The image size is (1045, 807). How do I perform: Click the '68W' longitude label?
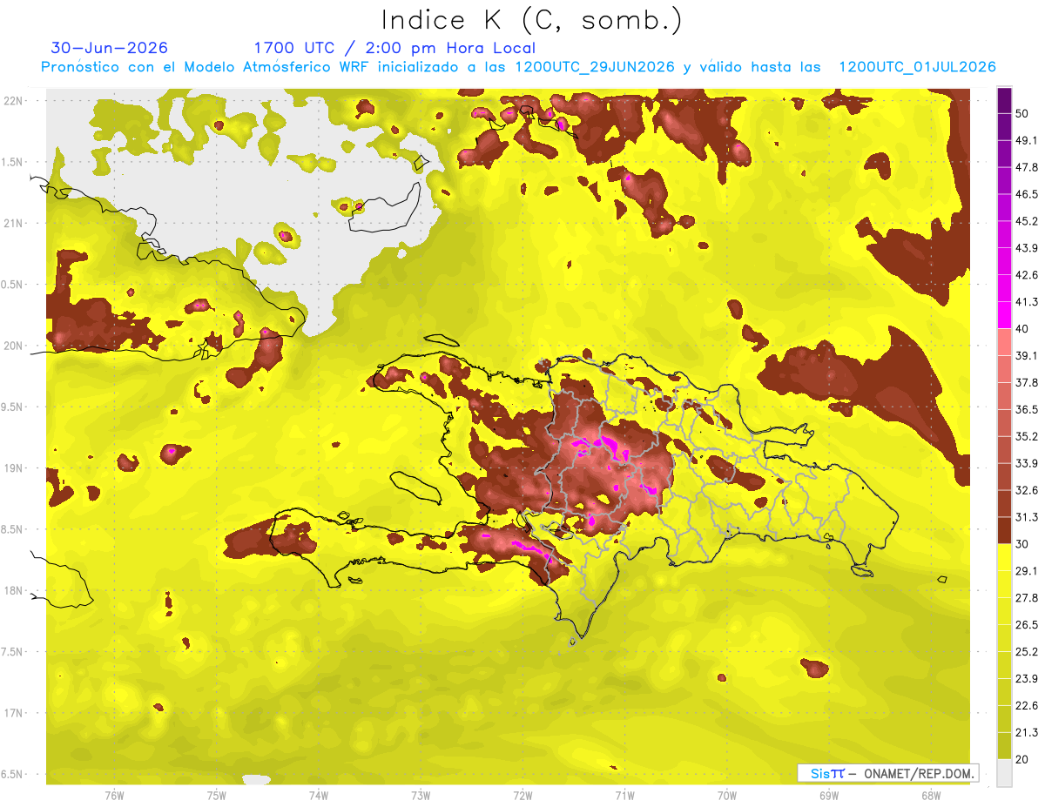click(931, 795)
